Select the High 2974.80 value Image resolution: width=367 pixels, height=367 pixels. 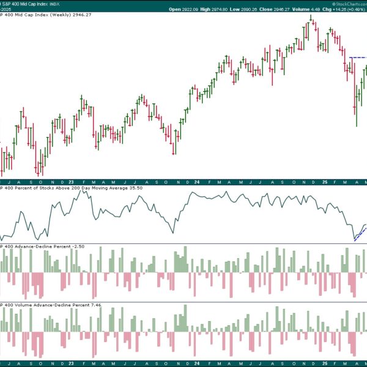pyautogui.click(x=214, y=9)
